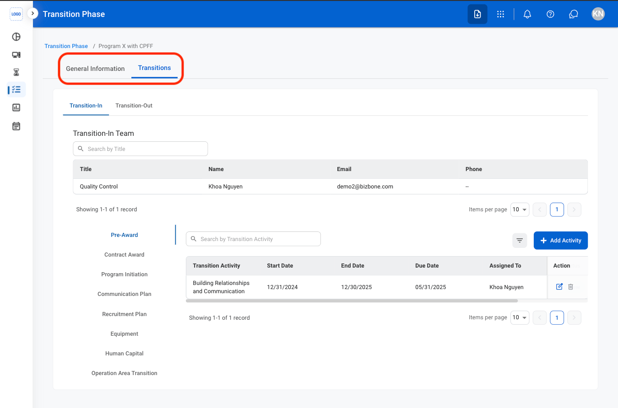Viewport: 618px width, 408px height.
Task: Open the calendar sidebar icon
Action: tap(16, 126)
